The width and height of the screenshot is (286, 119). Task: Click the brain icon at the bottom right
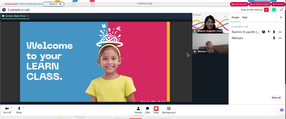tap(282, 110)
